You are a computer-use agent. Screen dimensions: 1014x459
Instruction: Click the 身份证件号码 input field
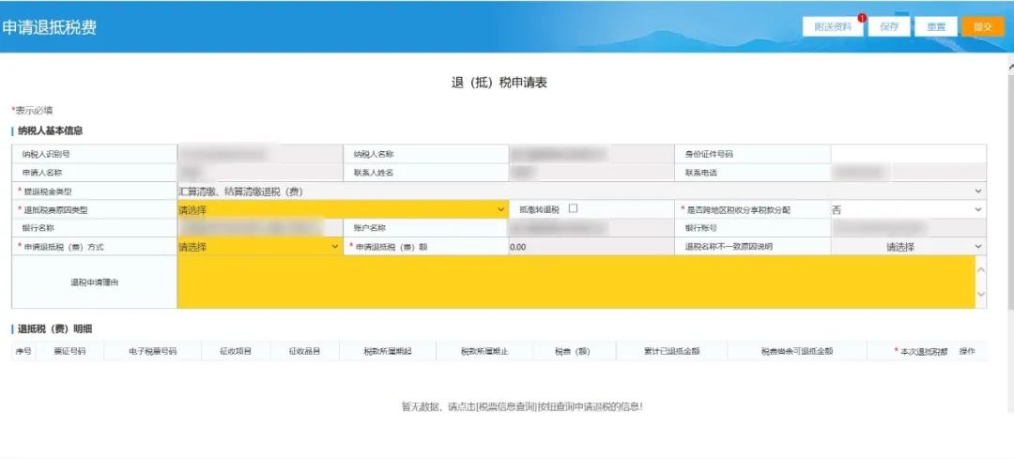click(x=908, y=154)
